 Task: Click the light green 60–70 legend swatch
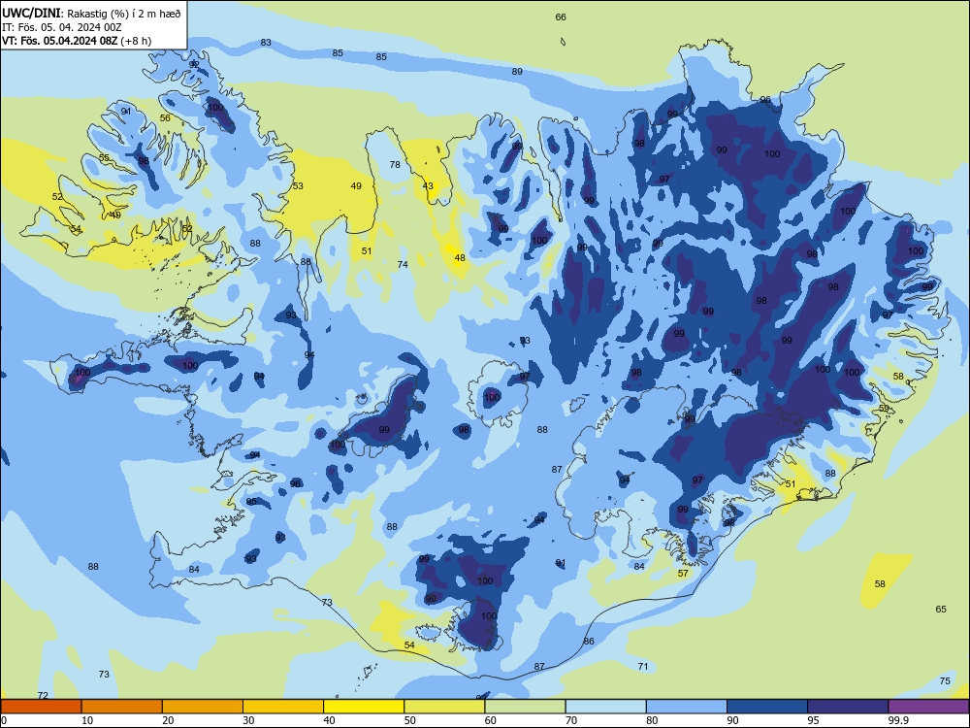[525, 707]
